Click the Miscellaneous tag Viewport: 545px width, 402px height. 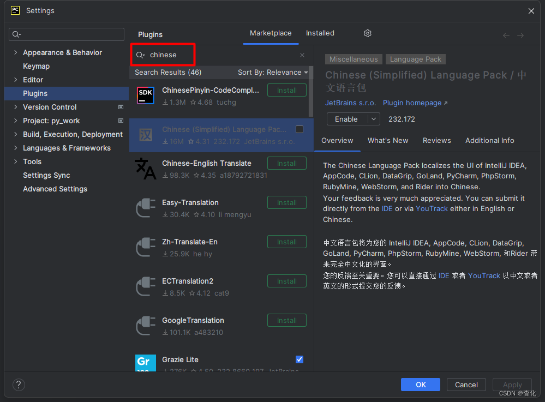354,59
